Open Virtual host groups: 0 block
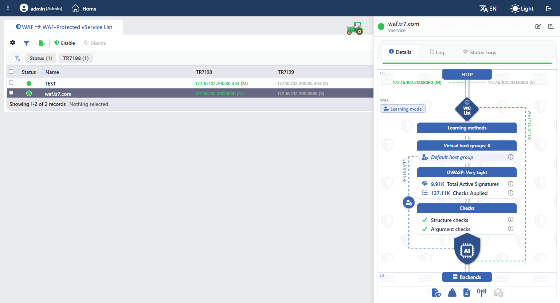560x303 pixels. point(467,145)
